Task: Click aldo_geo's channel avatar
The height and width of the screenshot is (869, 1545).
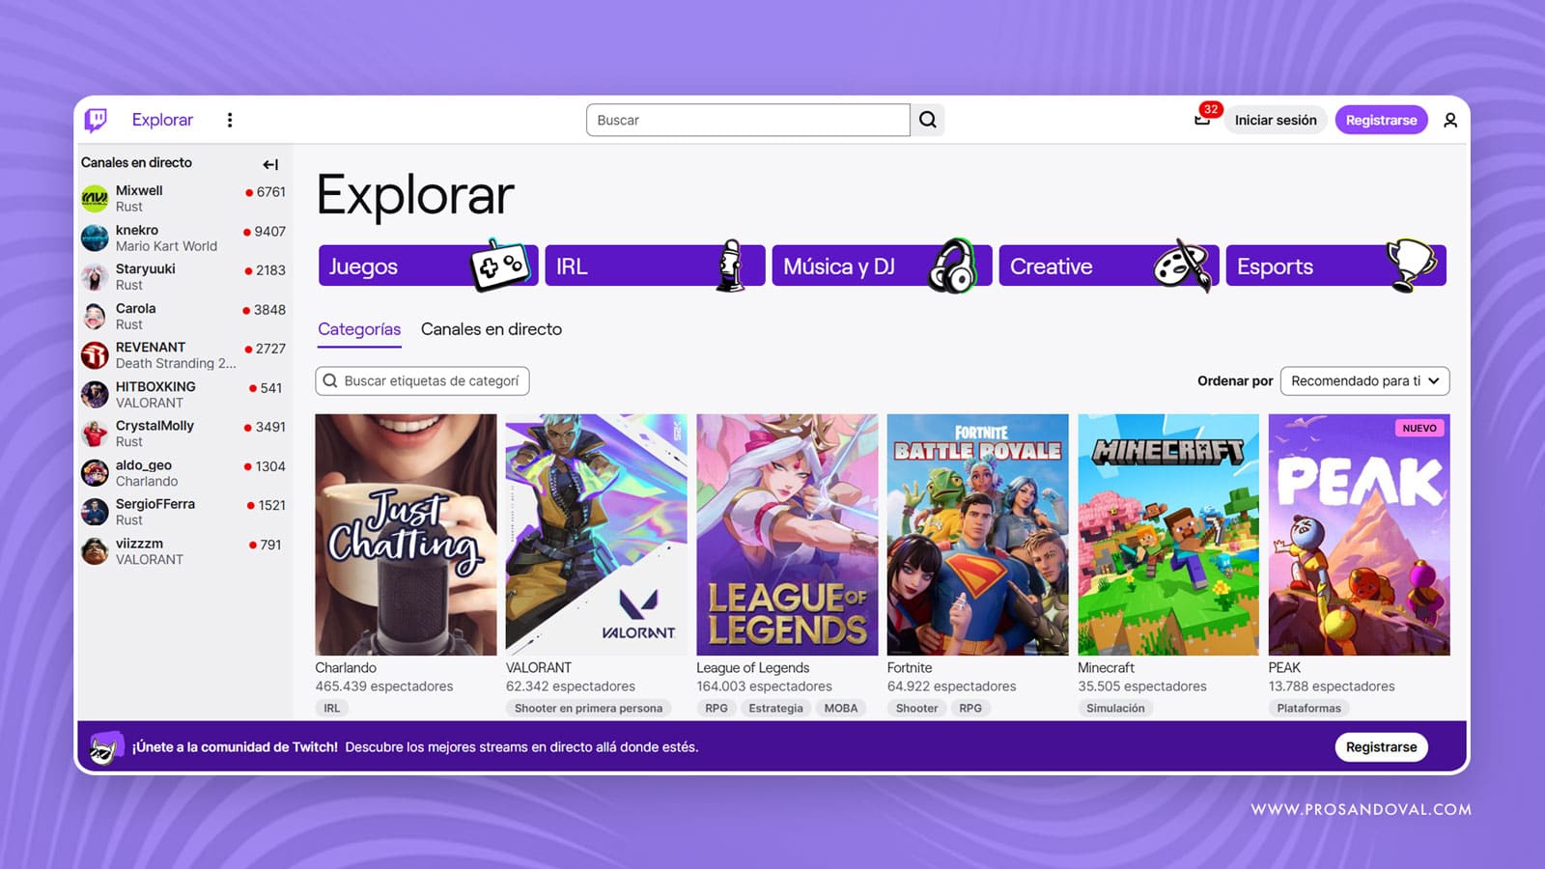Action: point(95,472)
